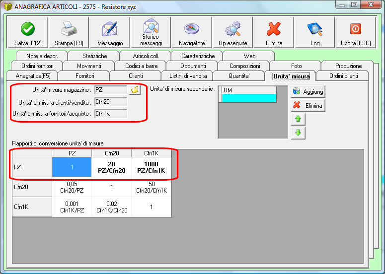
Task: Open the Messaggio envelope-and-pen button
Action: 110,32
